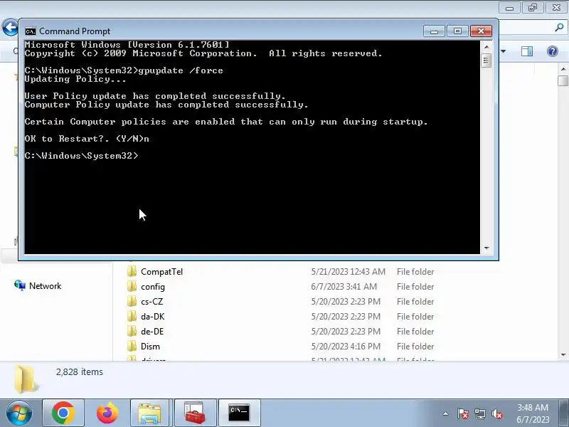Open Windows Explorer from the taskbar
This screenshot has height=427, width=569.
point(149,413)
